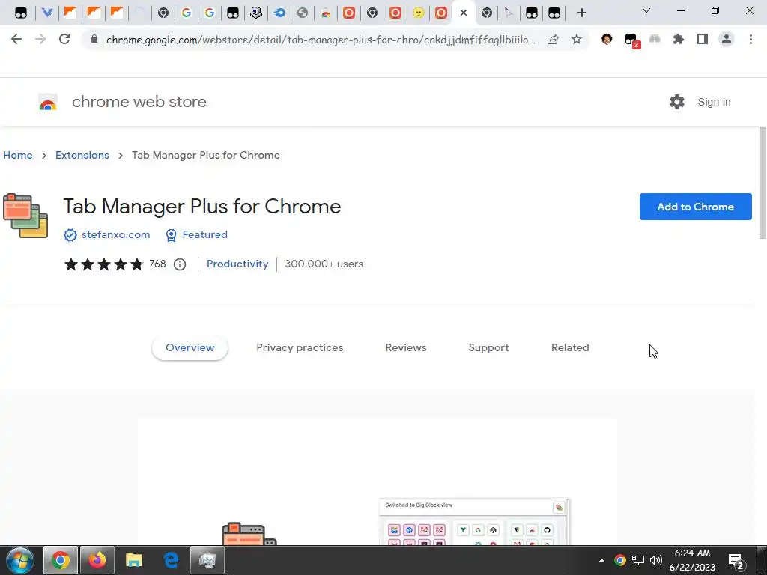
Task: Launch Firefox from the taskbar
Action: coord(97,560)
